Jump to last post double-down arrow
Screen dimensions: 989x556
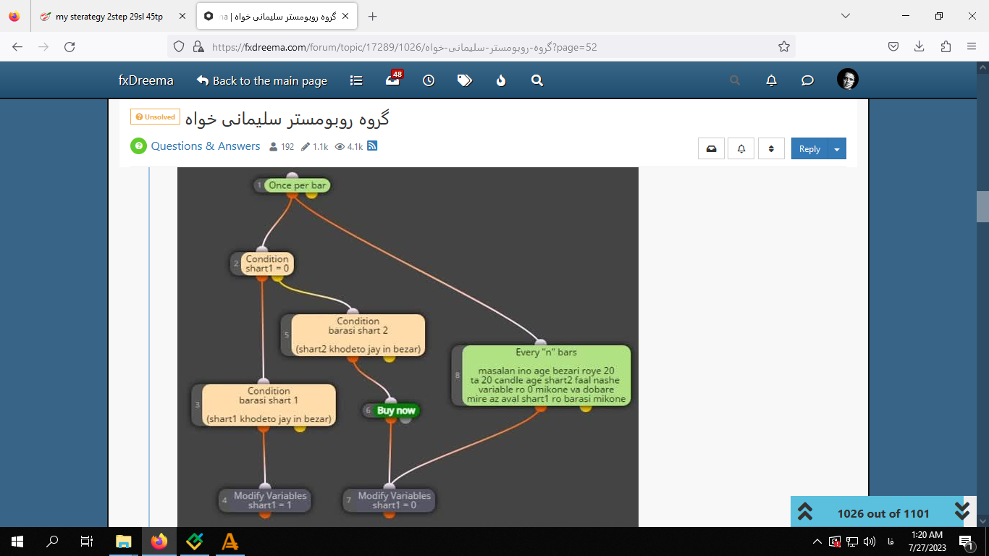click(x=962, y=512)
